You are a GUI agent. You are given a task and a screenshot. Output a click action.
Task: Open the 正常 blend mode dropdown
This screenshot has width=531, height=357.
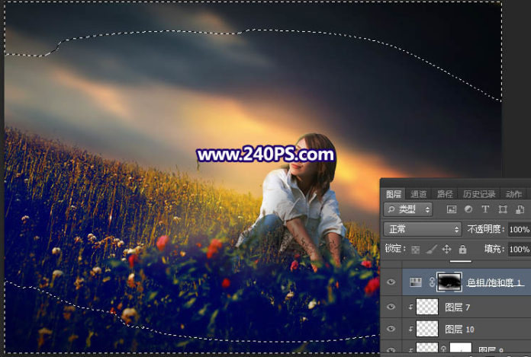click(x=423, y=229)
